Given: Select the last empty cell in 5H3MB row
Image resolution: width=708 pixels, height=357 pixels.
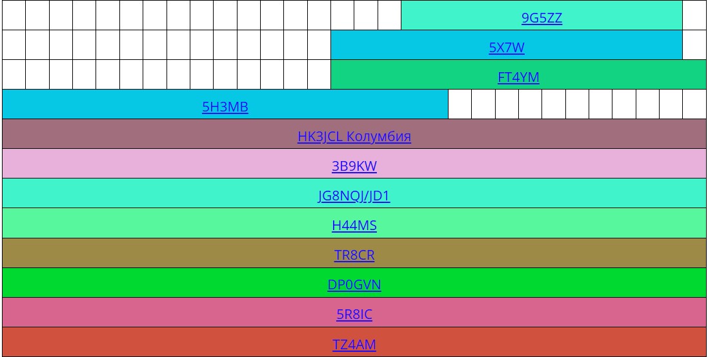Looking at the screenshot, I should pos(694,104).
